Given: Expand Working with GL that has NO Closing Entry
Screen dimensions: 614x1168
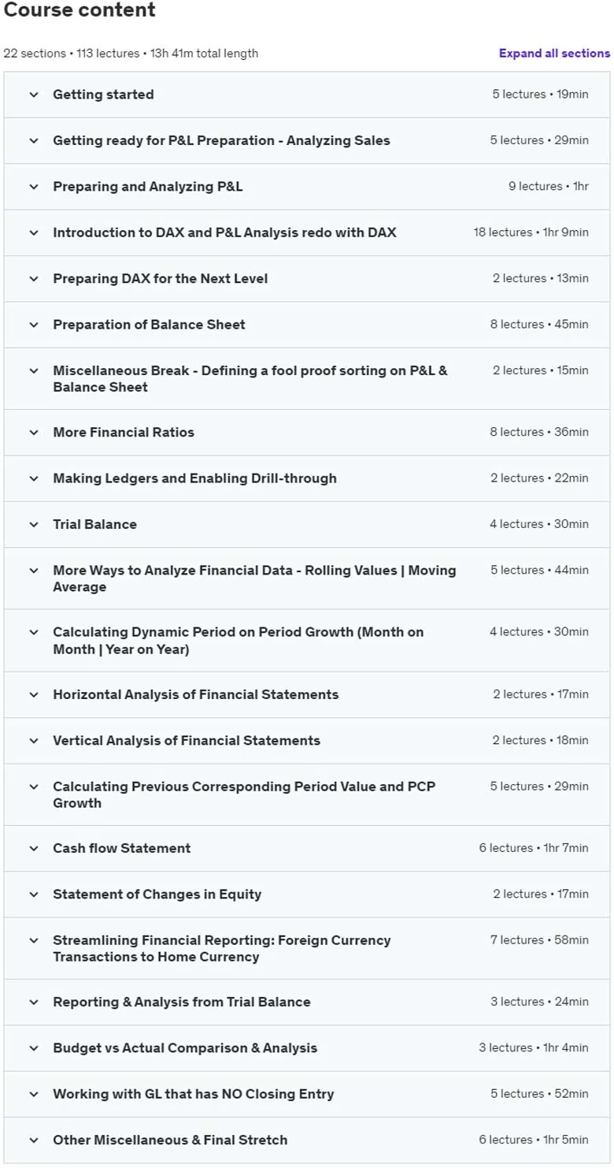Looking at the screenshot, I should 307,1094.
